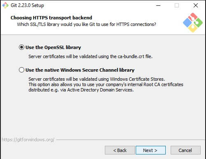Click the colorful Git logo in the header
The width and height of the screenshot is (206, 159).
[x=193, y=23]
